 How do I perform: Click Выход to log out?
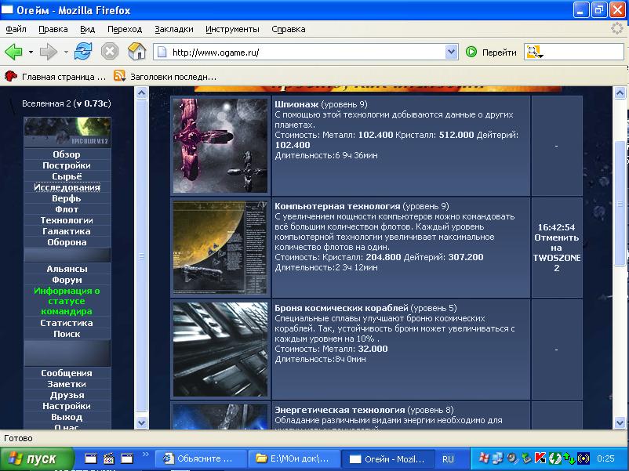pyautogui.click(x=67, y=417)
